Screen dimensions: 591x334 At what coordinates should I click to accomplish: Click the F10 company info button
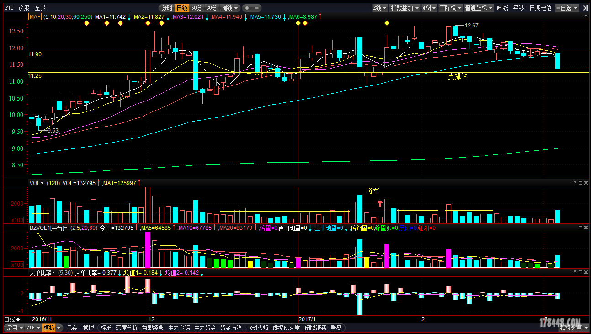[x=9, y=8]
